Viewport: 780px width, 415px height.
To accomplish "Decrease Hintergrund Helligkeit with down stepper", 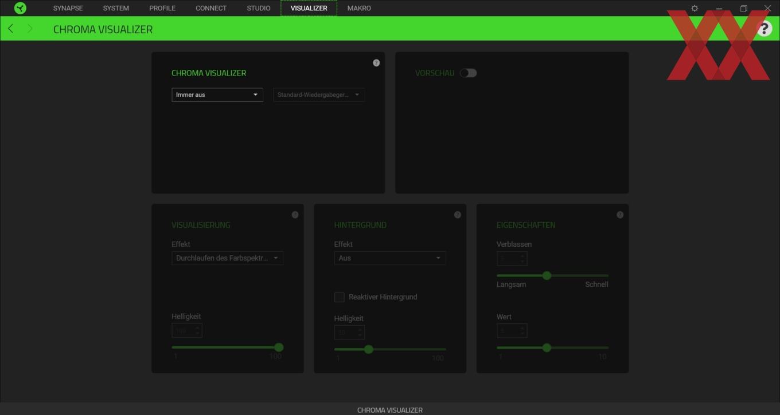I will (360, 335).
